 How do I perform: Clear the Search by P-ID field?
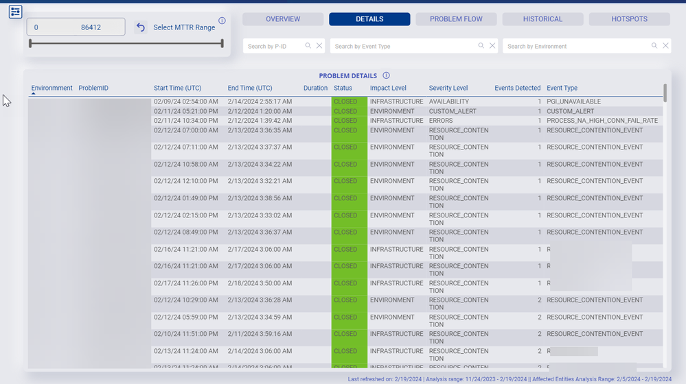(319, 46)
